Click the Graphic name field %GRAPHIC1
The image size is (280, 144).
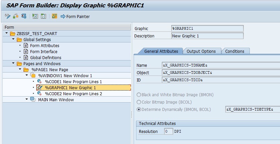[x=207, y=28]
